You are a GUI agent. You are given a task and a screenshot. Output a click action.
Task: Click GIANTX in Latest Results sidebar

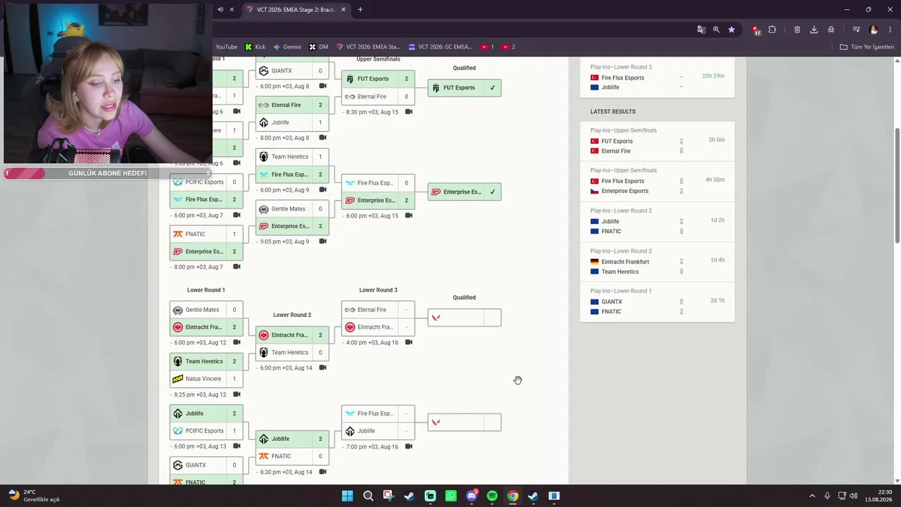click(612, 302)
